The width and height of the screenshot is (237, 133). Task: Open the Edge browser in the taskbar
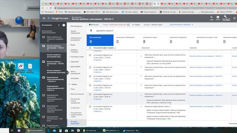(49, 130)
